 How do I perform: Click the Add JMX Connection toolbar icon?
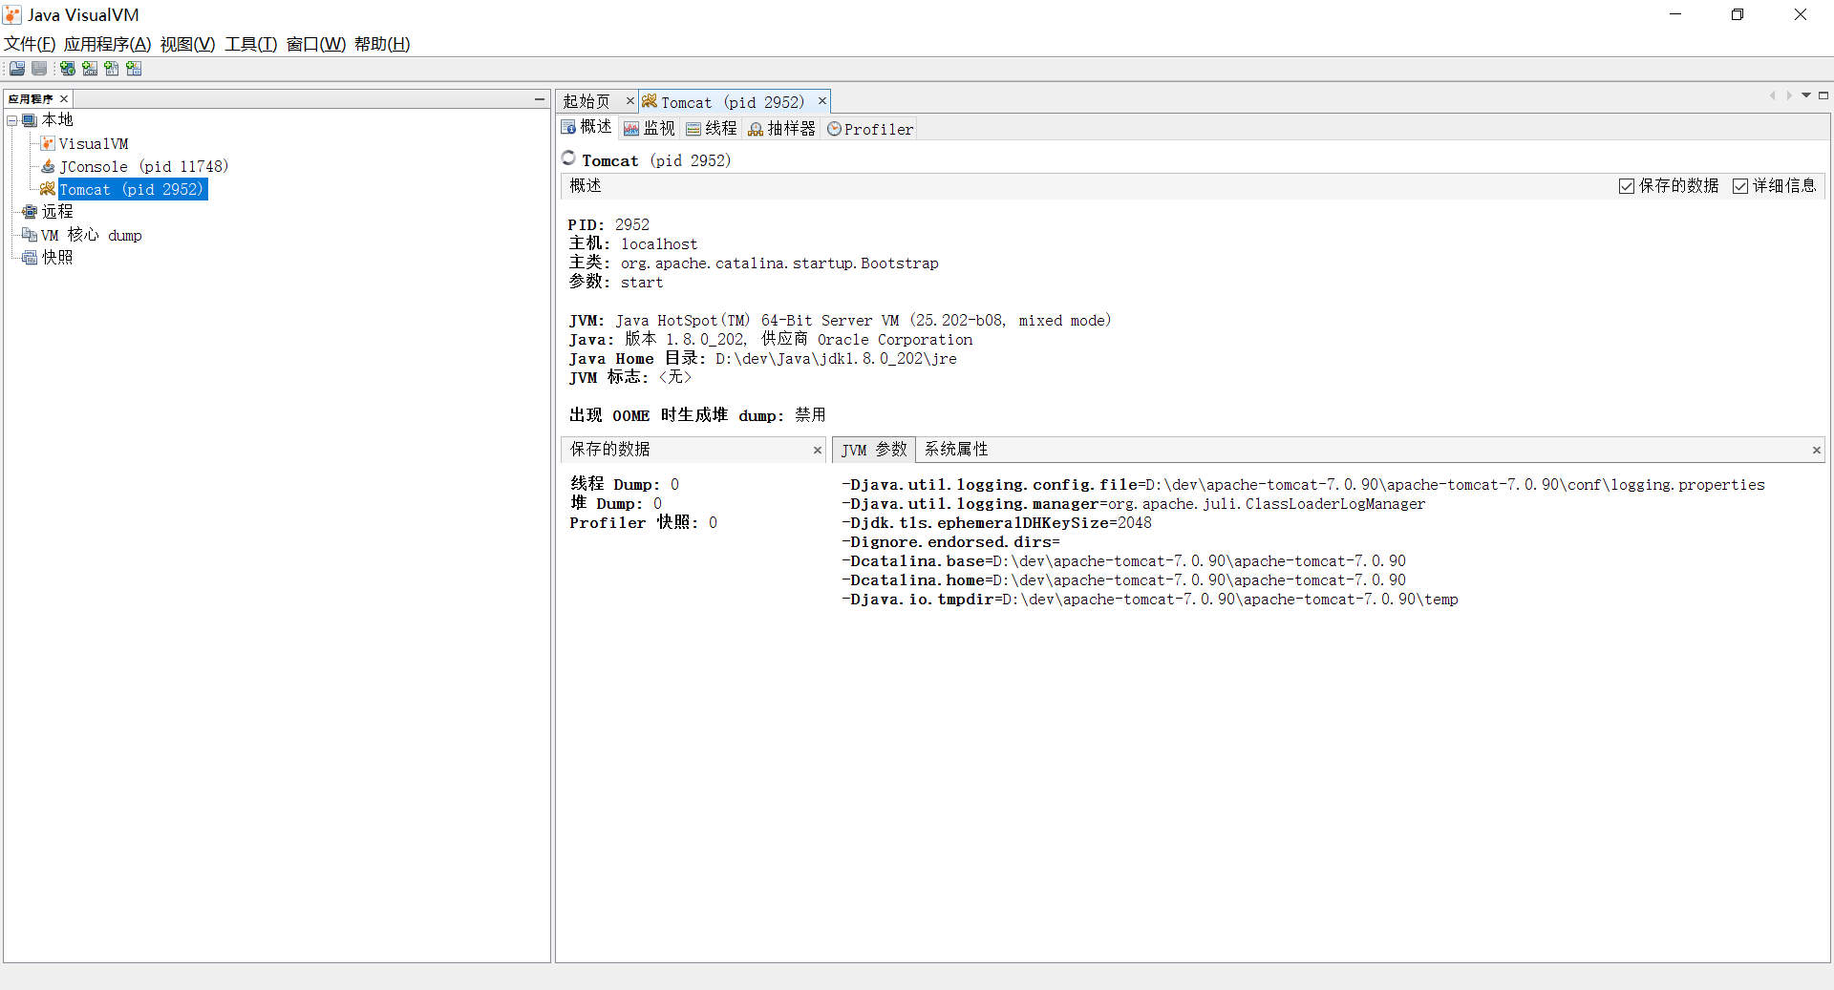[x=90, y=69]
